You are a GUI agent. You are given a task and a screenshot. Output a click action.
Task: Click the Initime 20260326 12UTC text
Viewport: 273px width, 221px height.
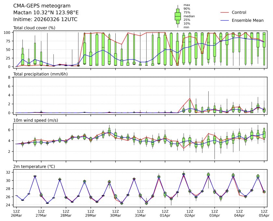45,19
